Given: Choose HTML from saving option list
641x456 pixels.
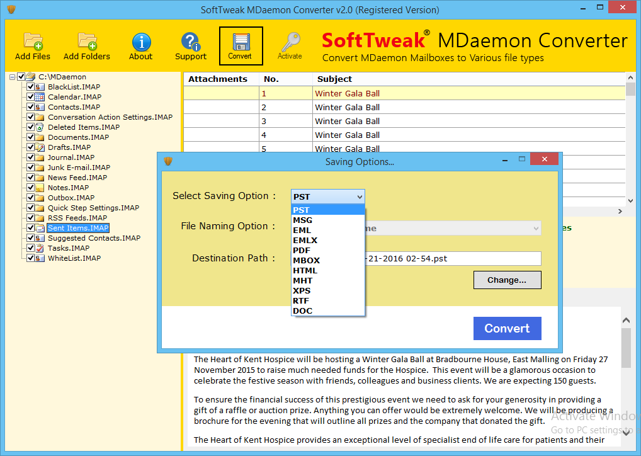Looking at the screenshot, I should pyautogui.click(x=328, y=270).
